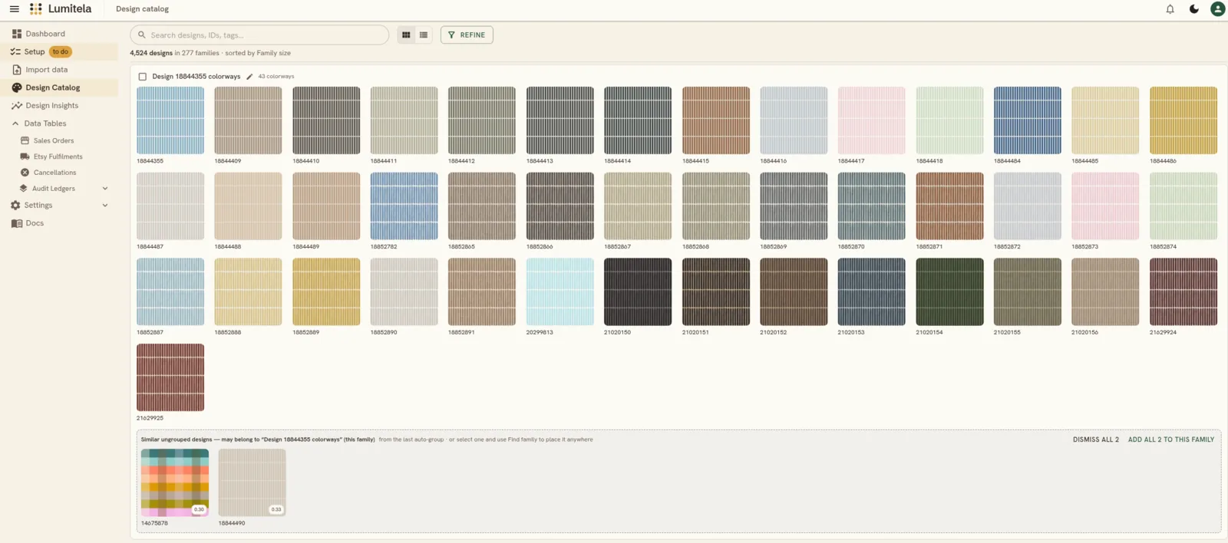Image resolution: width=1228 pixels, height=543 pixels.
Task: Open thumbnail 21629925 maroon design
Action: coord(170,377)
